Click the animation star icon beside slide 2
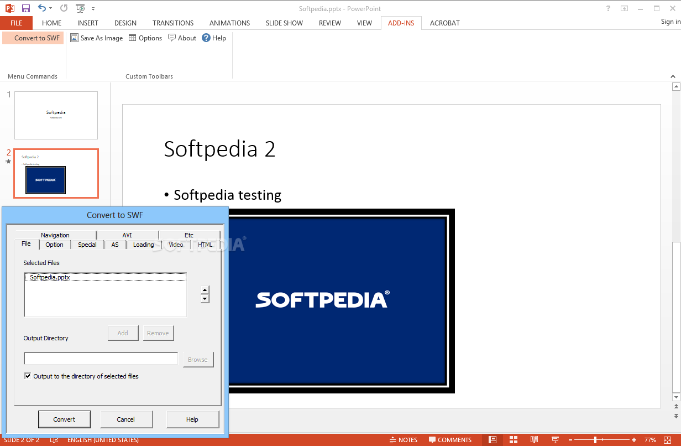 8,161
